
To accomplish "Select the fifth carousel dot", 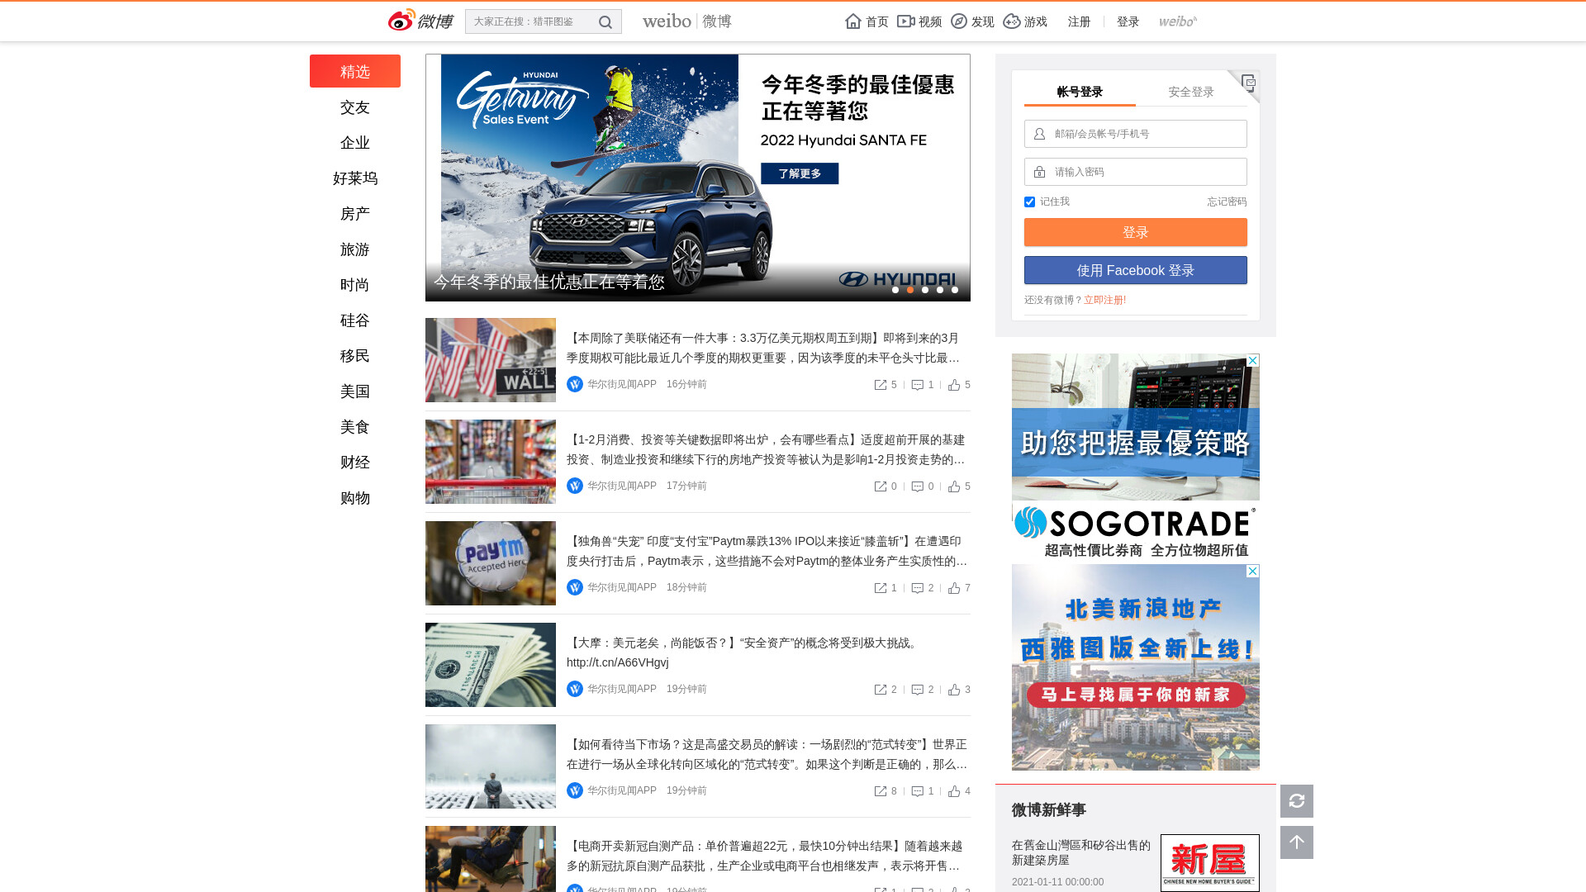I will click(955, 290).
